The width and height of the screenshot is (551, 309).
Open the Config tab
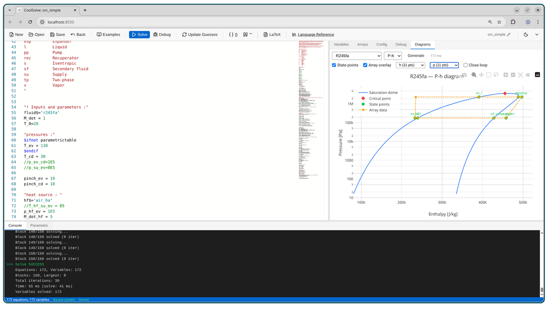[x=382, y=44]
